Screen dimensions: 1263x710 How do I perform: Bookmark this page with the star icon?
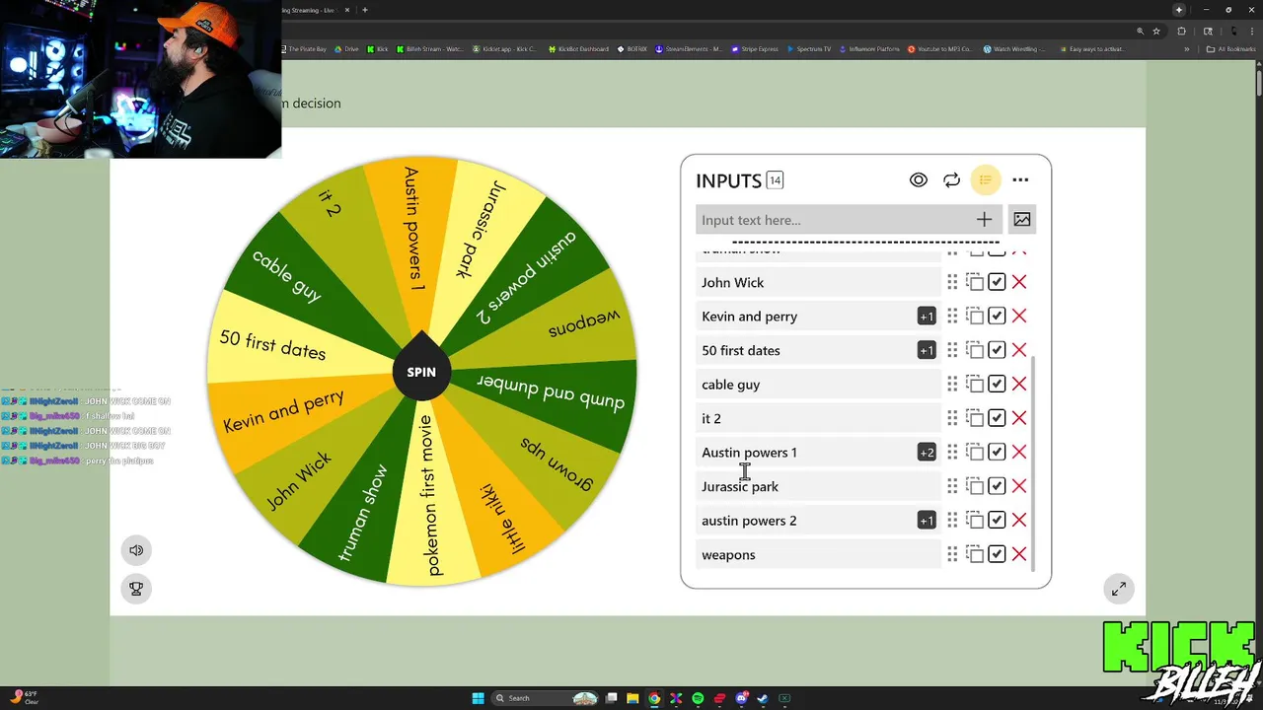[x=1156, y=31]
